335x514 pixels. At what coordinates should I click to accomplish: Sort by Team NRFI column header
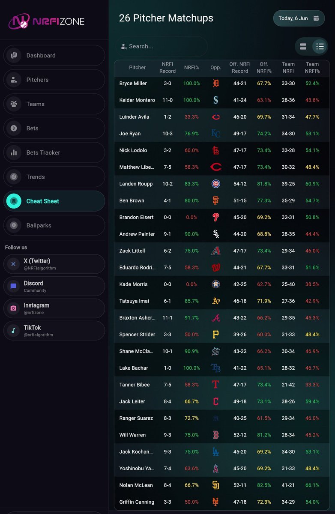288,68
